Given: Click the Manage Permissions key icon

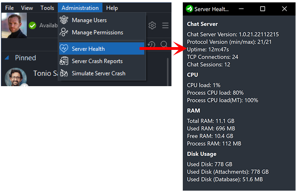Looking at the screenshot, I should [x=64, y=32].
